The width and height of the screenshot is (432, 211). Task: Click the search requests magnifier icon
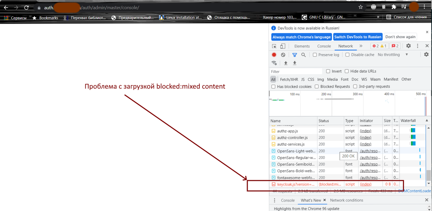point(303,55)
